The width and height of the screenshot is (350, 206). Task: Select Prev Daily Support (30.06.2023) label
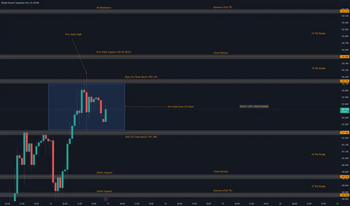pyautogui.click(x=114, y=52)
